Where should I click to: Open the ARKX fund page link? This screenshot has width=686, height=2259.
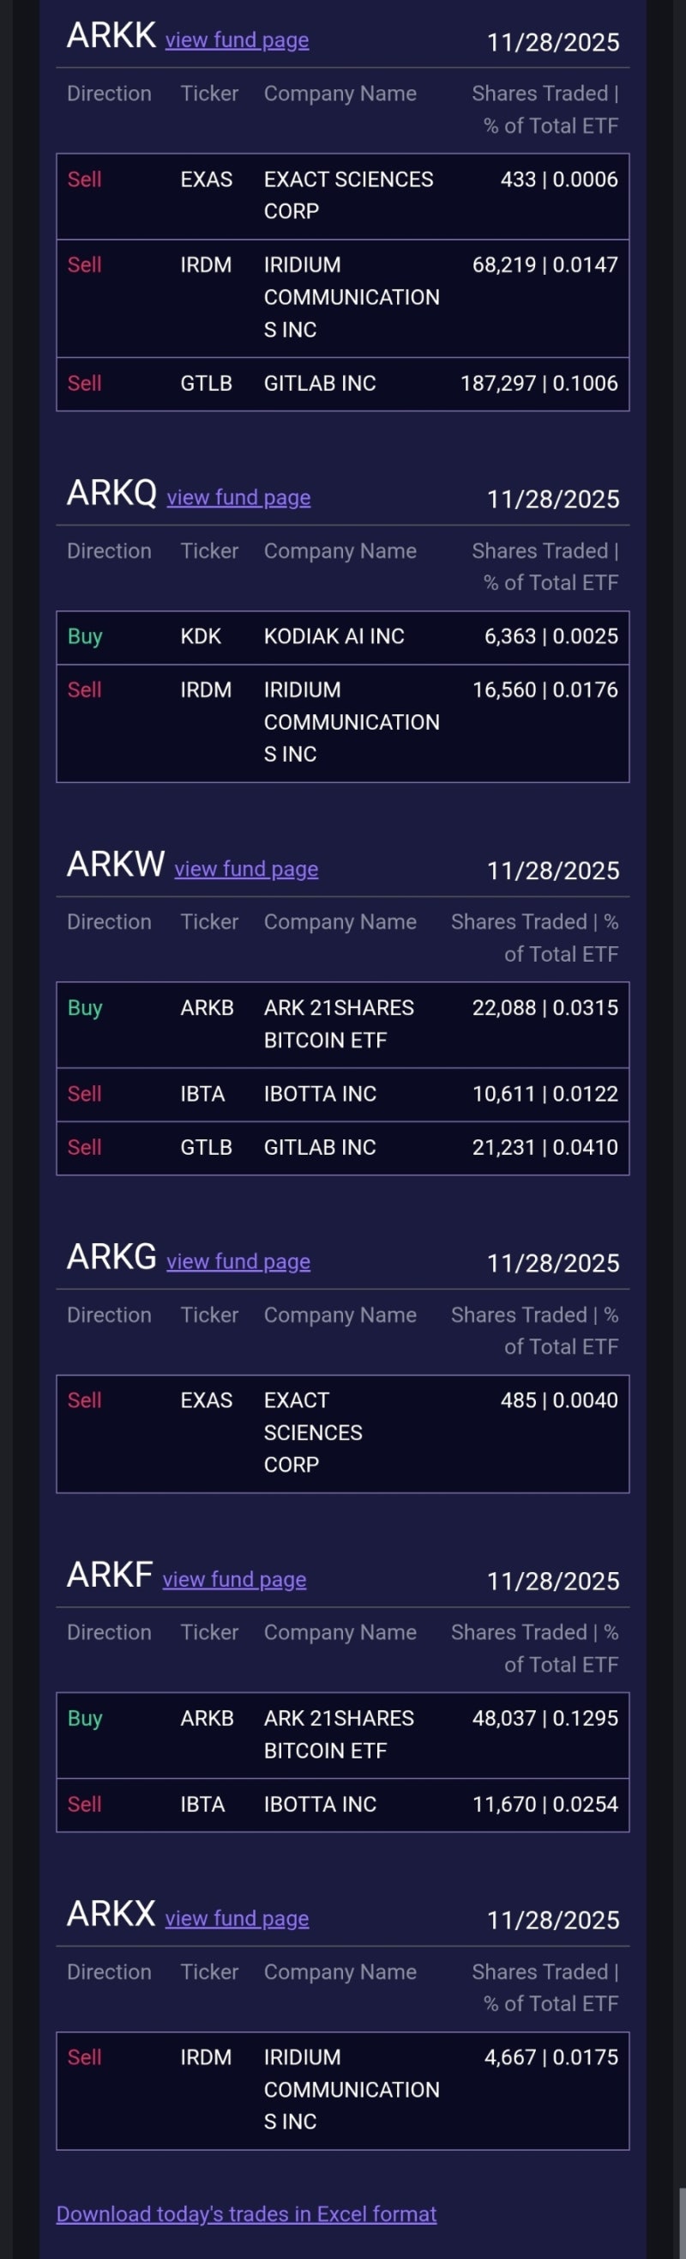coord(237,1918)
